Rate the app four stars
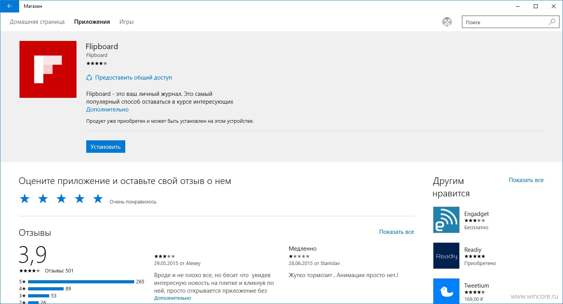This screenshot has width=563, height=304. coord(80,199)
